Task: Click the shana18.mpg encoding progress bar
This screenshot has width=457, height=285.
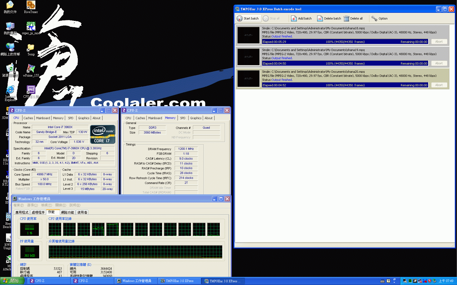Action: coord(345,42)
